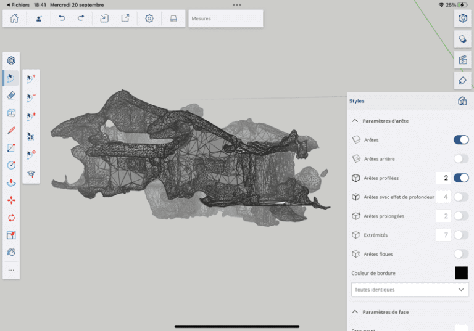Open the Scenes panel clapperboard icon
The height and width of the screenshot is (331, 474).
click(462, 60)
